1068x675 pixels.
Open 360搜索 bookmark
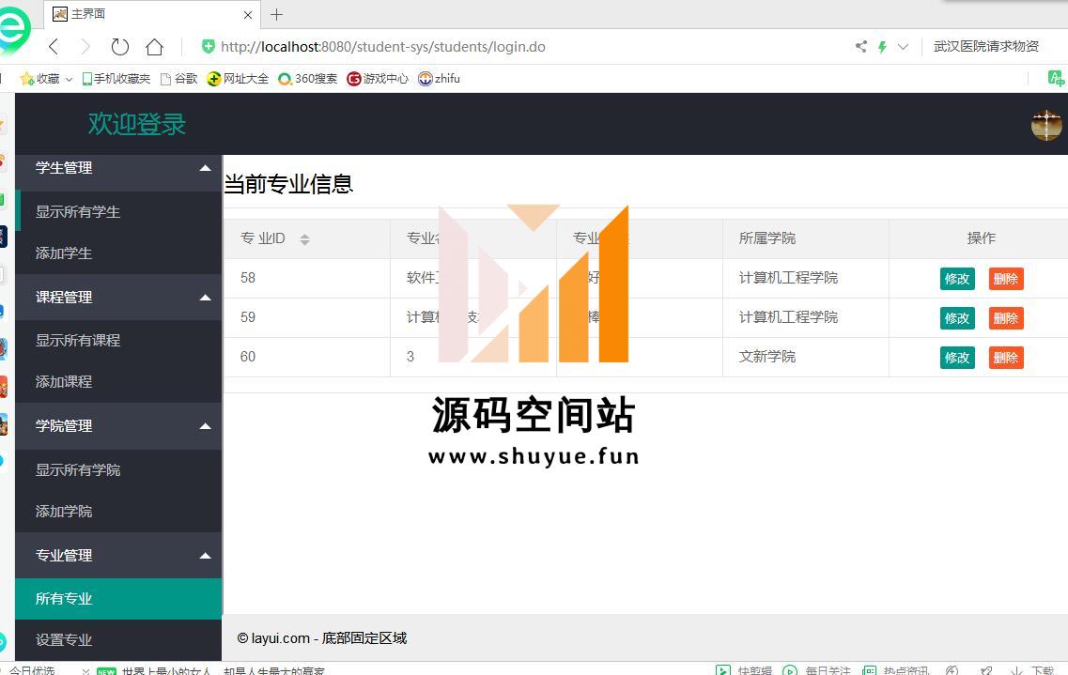point(308,78)
